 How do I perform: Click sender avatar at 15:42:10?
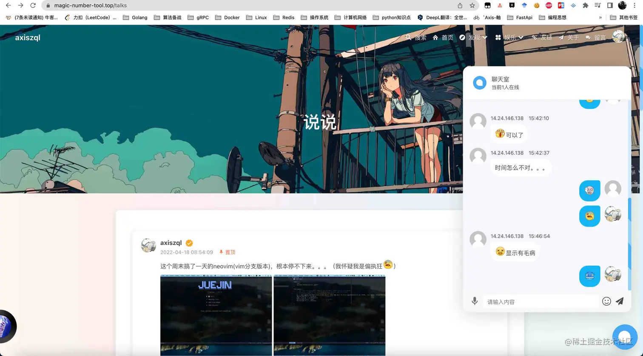[478, 122]
